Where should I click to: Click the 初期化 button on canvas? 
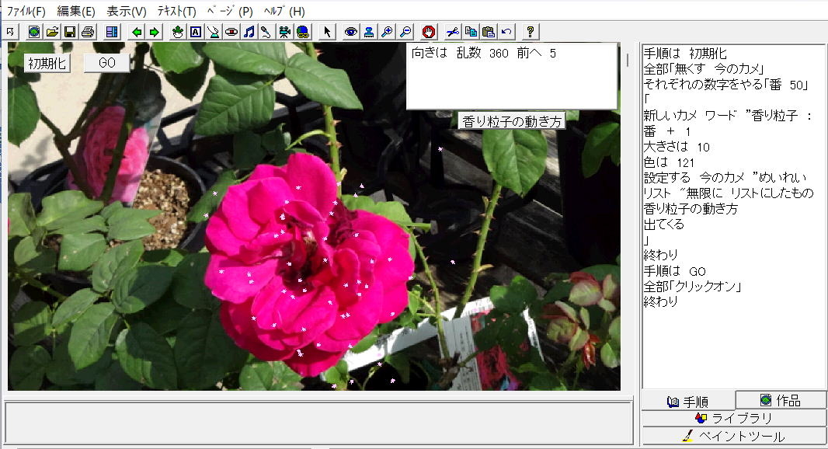click(x=47, y=64)
